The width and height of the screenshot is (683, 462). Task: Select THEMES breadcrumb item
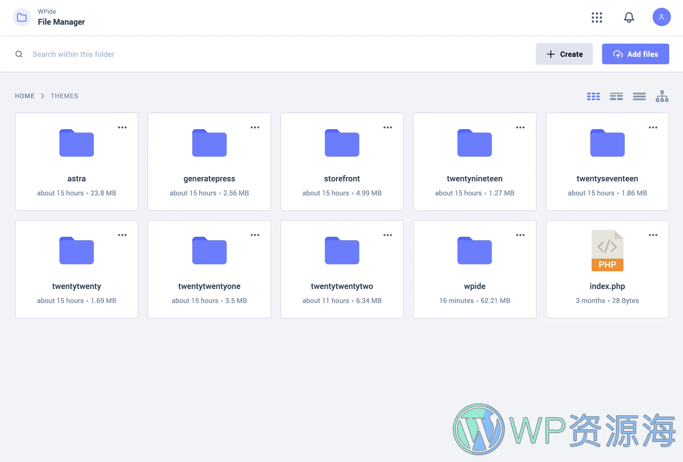coord(64,96)
